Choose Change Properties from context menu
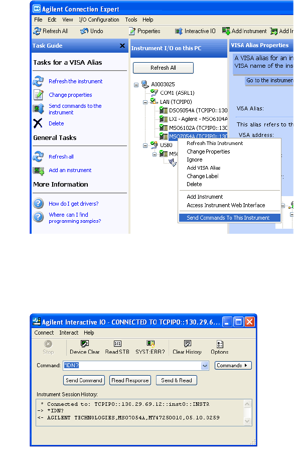Screen dimensions: 294x461 point(208,151)
